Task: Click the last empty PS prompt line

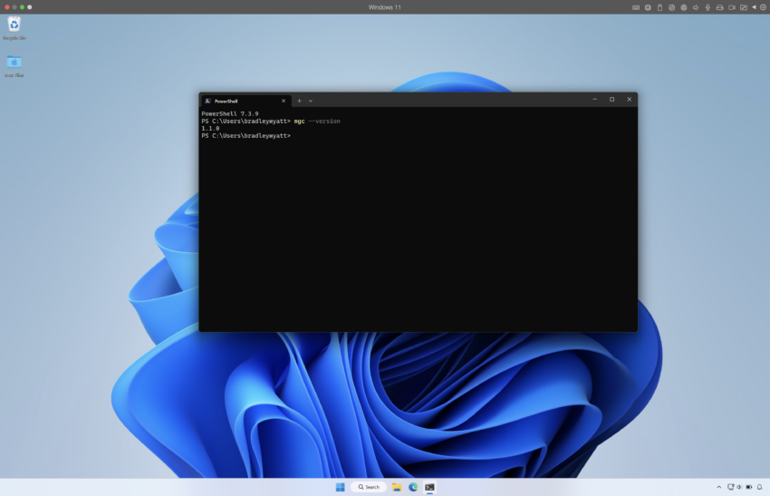Action: click(x=246, y=136)
